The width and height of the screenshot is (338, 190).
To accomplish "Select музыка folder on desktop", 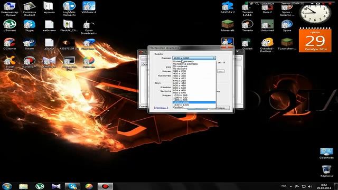I will (49, 8).
